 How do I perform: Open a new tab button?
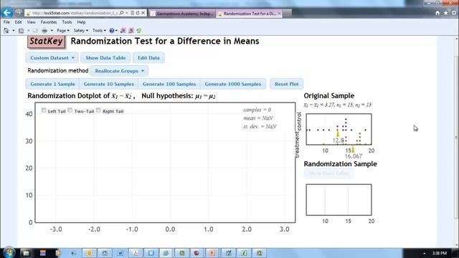[287, 14]
